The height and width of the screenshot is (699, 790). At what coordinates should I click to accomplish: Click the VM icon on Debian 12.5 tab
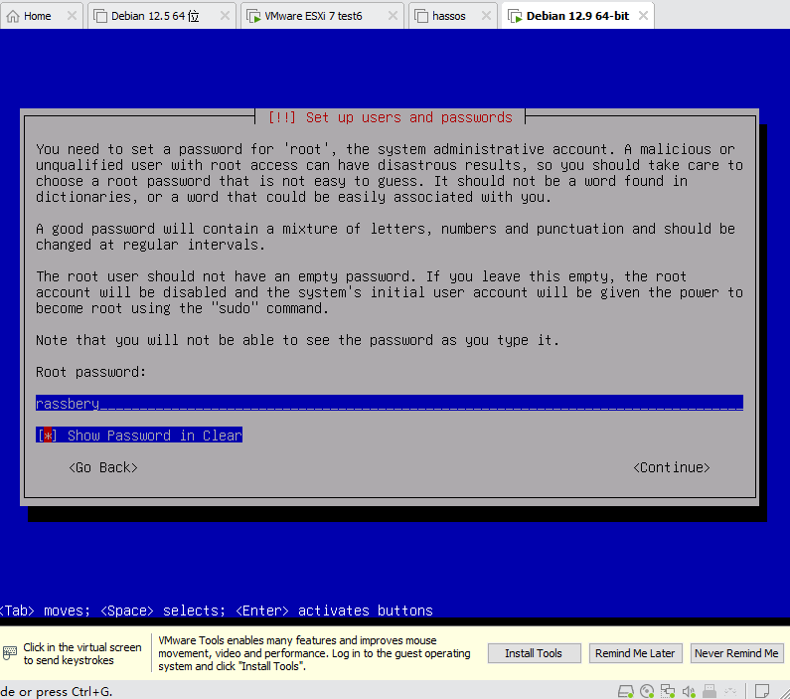coord(100,16)
